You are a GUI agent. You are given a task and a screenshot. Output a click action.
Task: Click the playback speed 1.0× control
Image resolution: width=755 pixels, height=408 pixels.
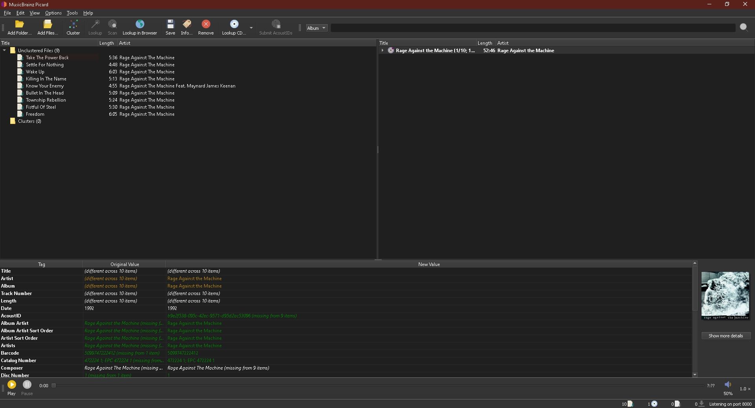point(745,389)
